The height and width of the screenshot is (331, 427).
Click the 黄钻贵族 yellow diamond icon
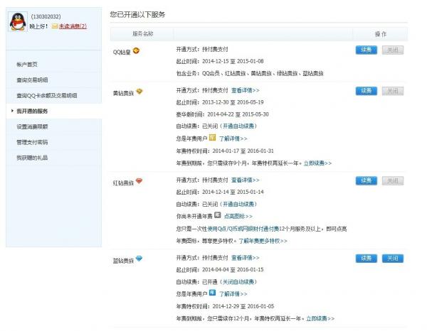(x=139, y=92)
